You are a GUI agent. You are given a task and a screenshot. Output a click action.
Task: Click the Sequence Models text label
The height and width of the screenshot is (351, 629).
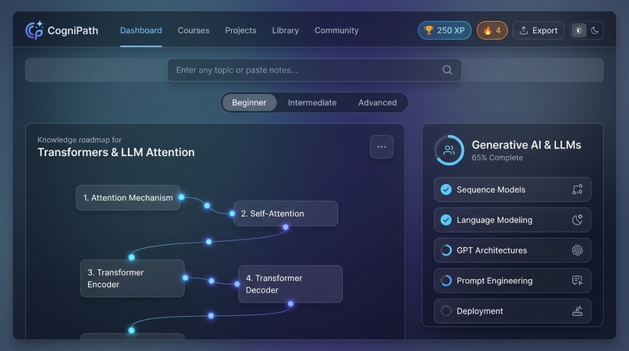click(x=491, y=190)
